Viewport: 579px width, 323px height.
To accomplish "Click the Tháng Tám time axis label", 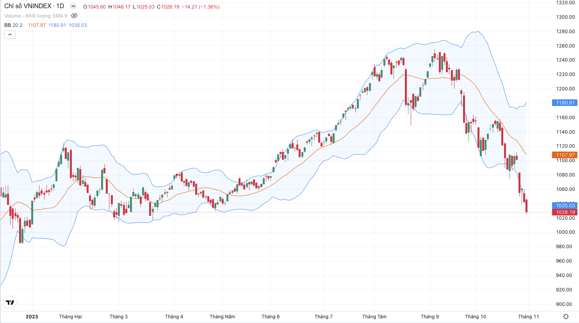I will coord(374,316).
